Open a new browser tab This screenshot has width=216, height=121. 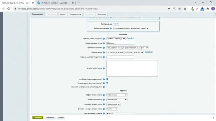(x=79, y=3)
